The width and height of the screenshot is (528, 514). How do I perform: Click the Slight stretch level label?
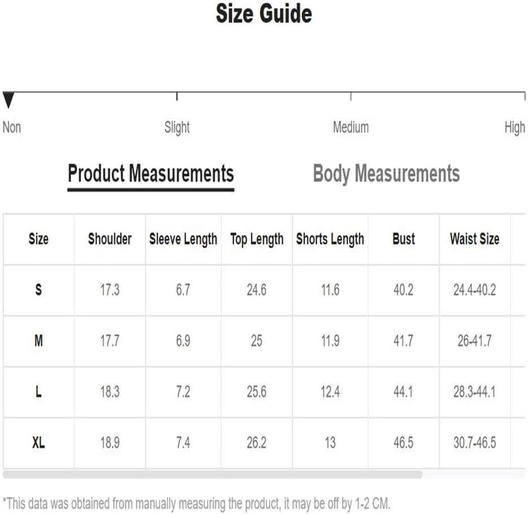pos(177,128)
